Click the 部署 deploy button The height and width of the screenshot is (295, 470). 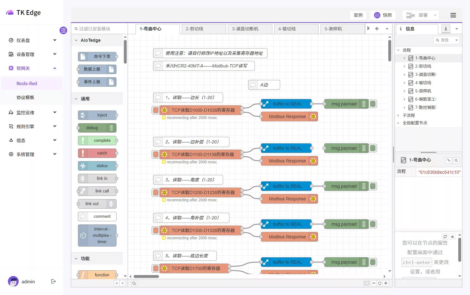click(418, 15)
